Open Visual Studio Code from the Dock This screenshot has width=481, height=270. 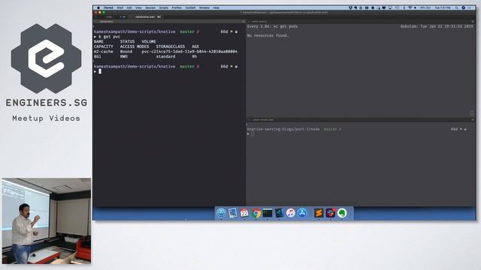(x=279, y=213)
